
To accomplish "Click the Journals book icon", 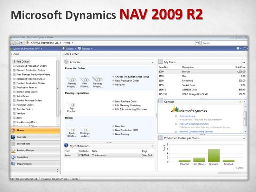I will (13, 137).
